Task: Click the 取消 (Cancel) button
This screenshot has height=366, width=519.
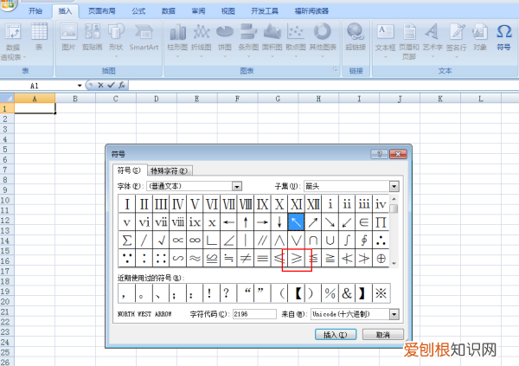Action: [383, 335]
